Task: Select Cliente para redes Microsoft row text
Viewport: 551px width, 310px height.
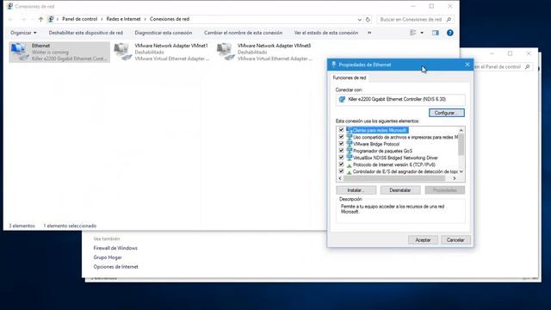Action: click(380, 130)
